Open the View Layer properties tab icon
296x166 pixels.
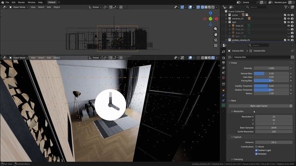[223, 68]
